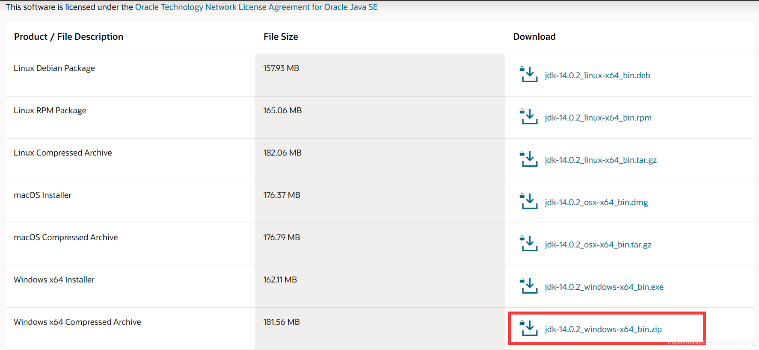Screen dimensions: 759x350
Task: Click the 176.79 MB file size
Action: (x=282, y=237)
